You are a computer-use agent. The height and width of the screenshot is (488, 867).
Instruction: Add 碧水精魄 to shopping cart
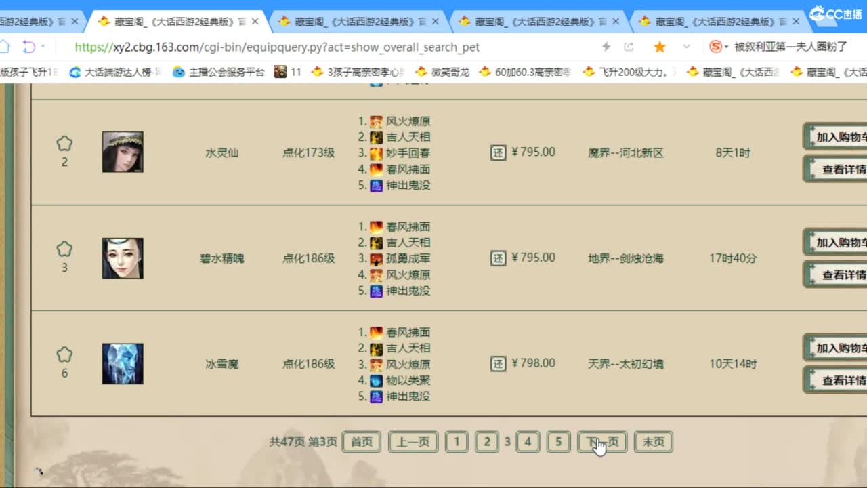pyautogui.click(x=835, y=243)
